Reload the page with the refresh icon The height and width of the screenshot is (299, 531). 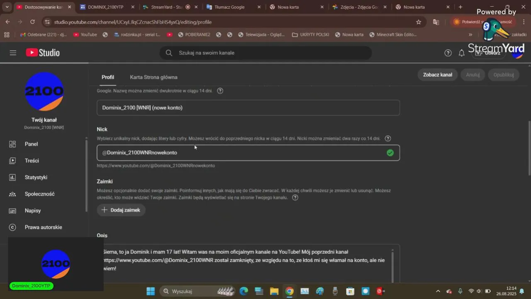pyautogui.click(x=33, y=22)
